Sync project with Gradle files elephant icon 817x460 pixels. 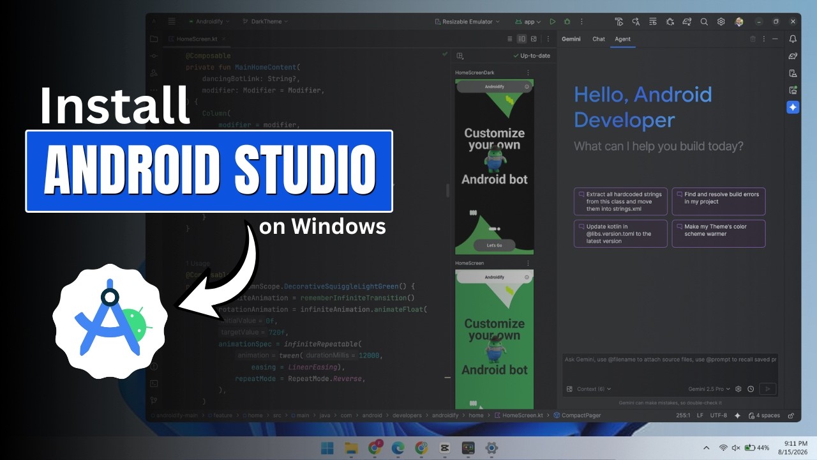tap(687, 22)
